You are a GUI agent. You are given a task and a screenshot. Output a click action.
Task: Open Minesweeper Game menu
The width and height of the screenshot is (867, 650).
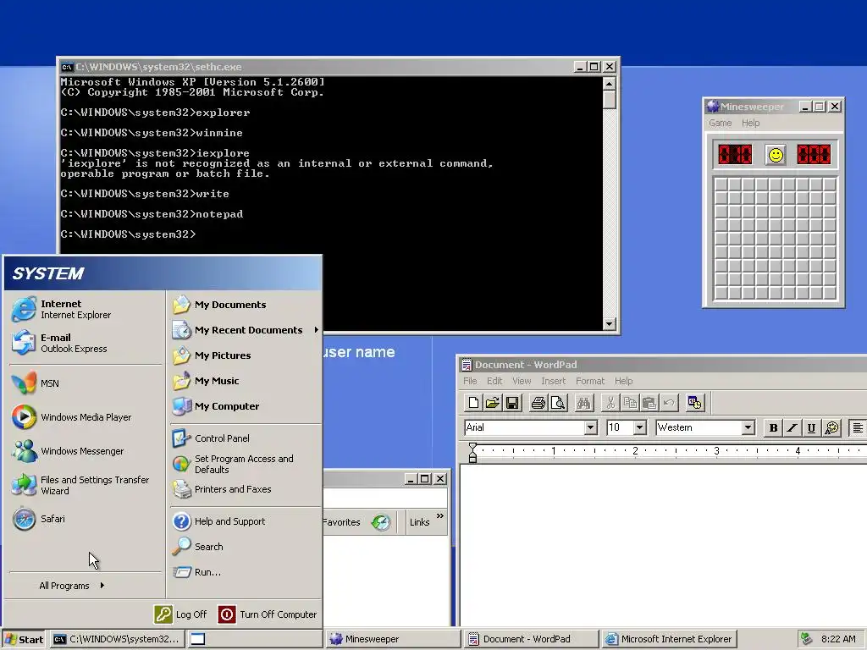[720, 123]
